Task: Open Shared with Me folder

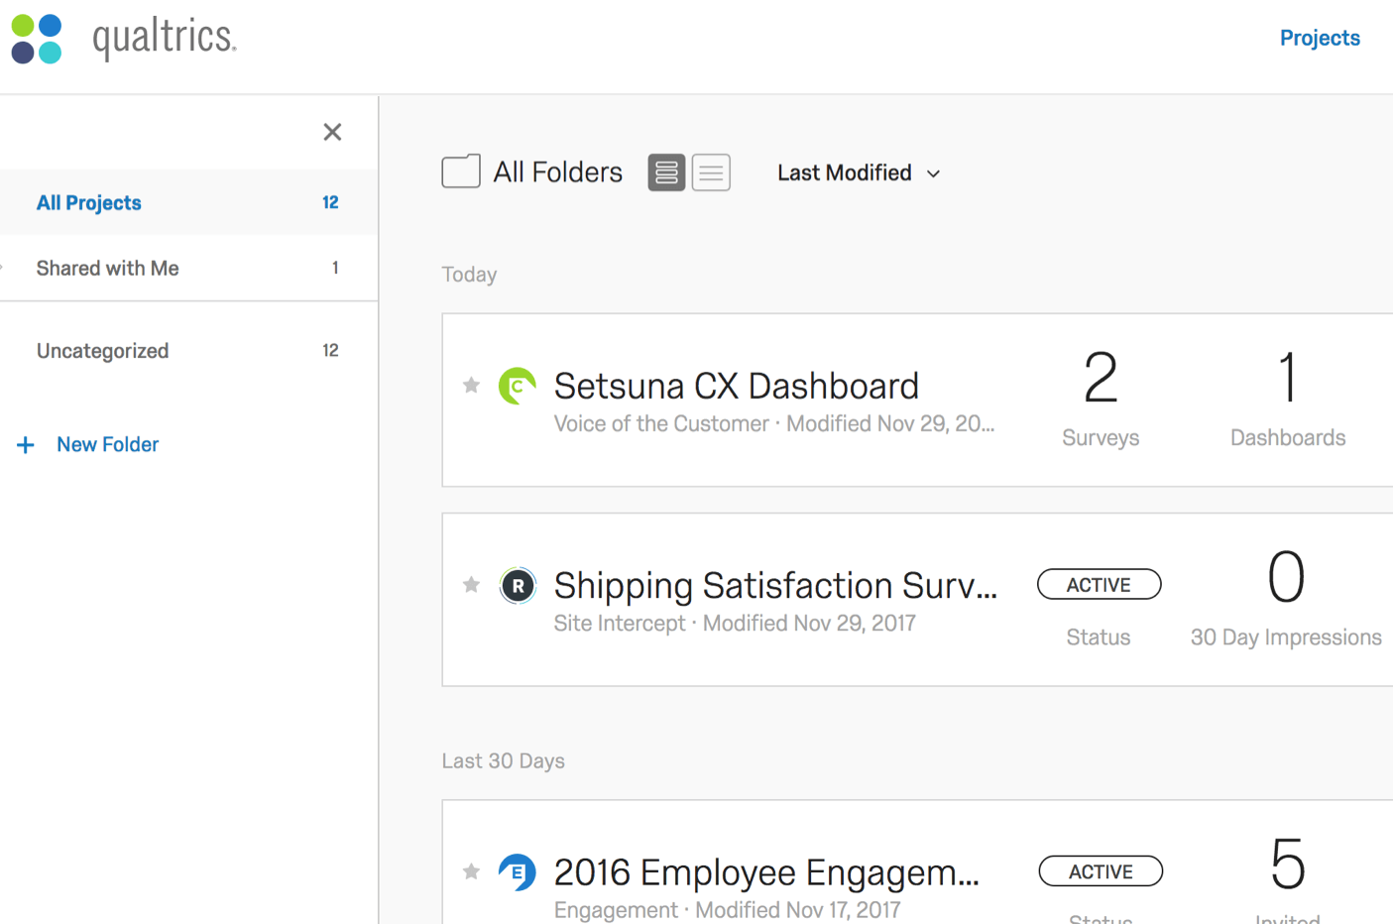Action: click(x=188, y=268)
